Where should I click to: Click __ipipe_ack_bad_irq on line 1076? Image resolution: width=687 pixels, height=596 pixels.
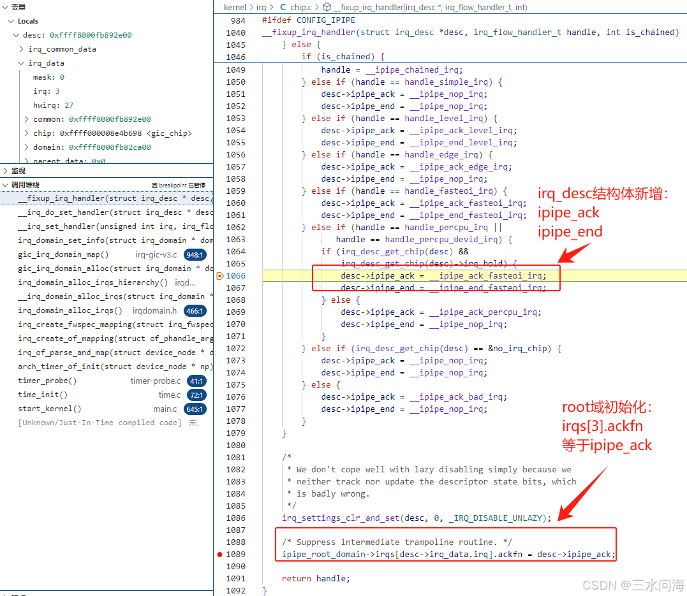(x=455, y=396)
